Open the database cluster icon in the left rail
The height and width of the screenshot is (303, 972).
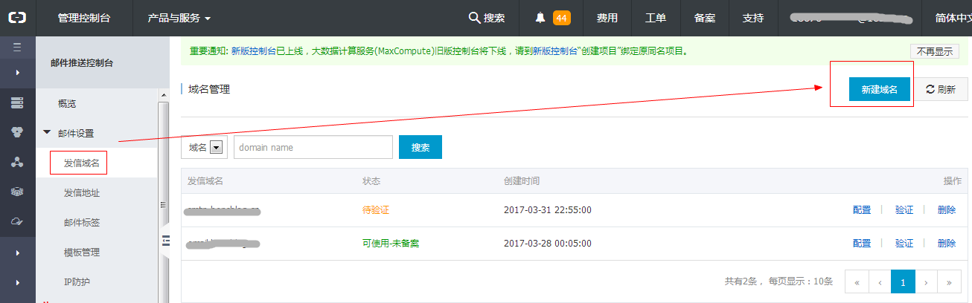tap(17, 133)
